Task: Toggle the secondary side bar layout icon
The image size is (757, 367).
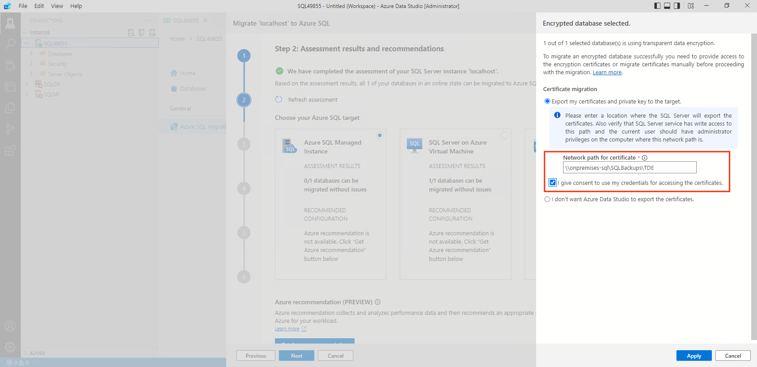Action: pos(677,6)
